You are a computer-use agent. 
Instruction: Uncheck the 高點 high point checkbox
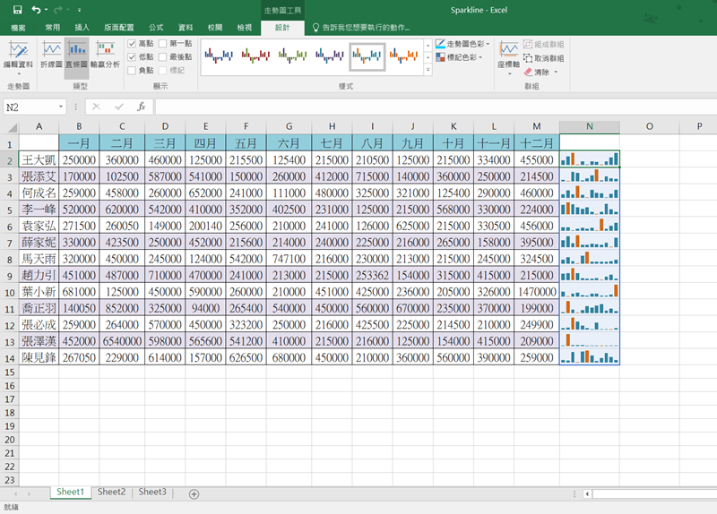133,43
